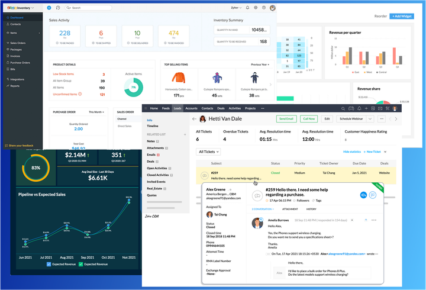Screen dimensions: 426x290
Task: Click Share your feedback in the Inventory sidebar
Action: 20,146
